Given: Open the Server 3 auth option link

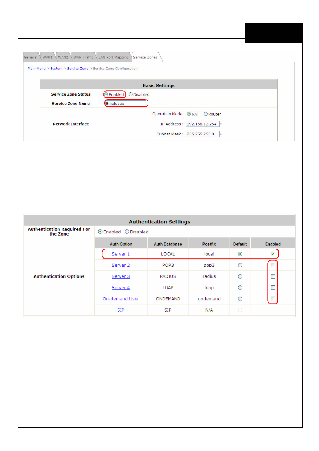Looking at the screenshot, I should [121, 276].
